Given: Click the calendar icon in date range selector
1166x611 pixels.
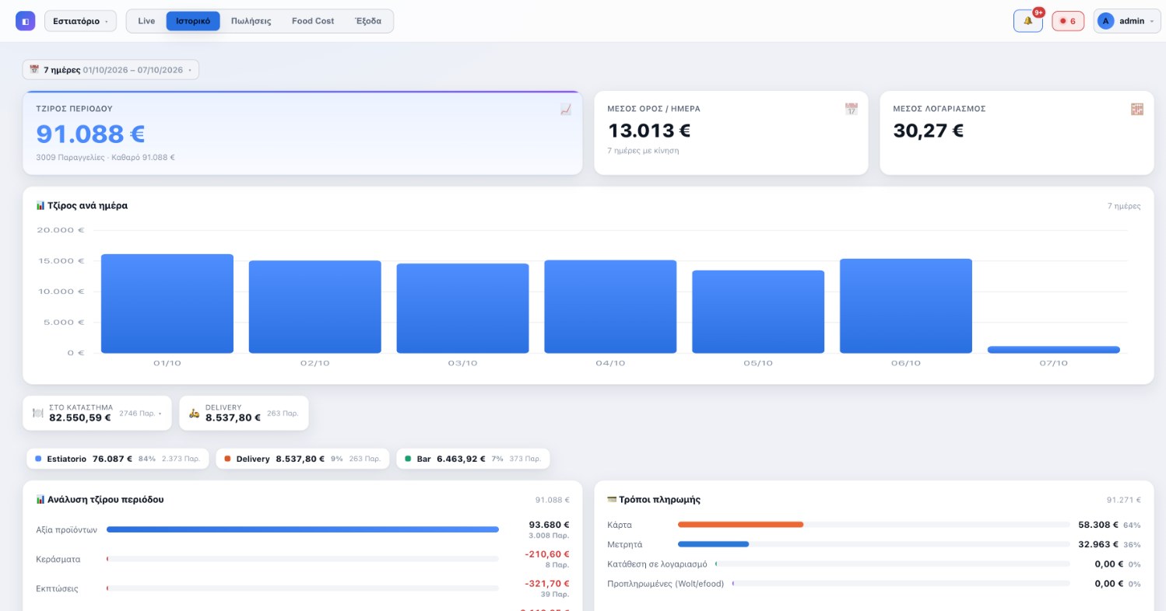Looking at the screenshot, I should [x=34, y=70].
